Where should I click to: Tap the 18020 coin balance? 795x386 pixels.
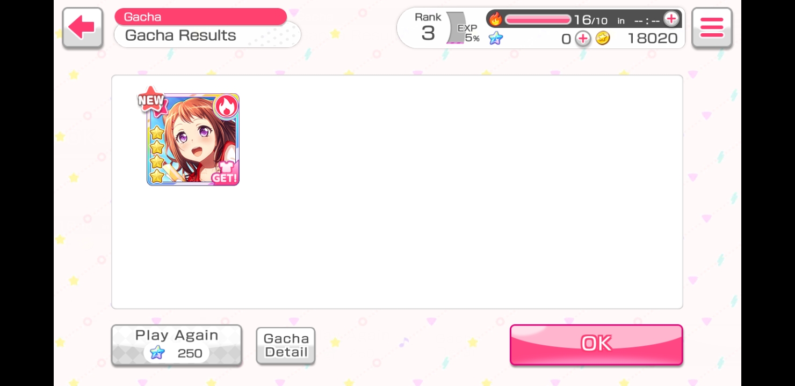(x=652, y=39)
